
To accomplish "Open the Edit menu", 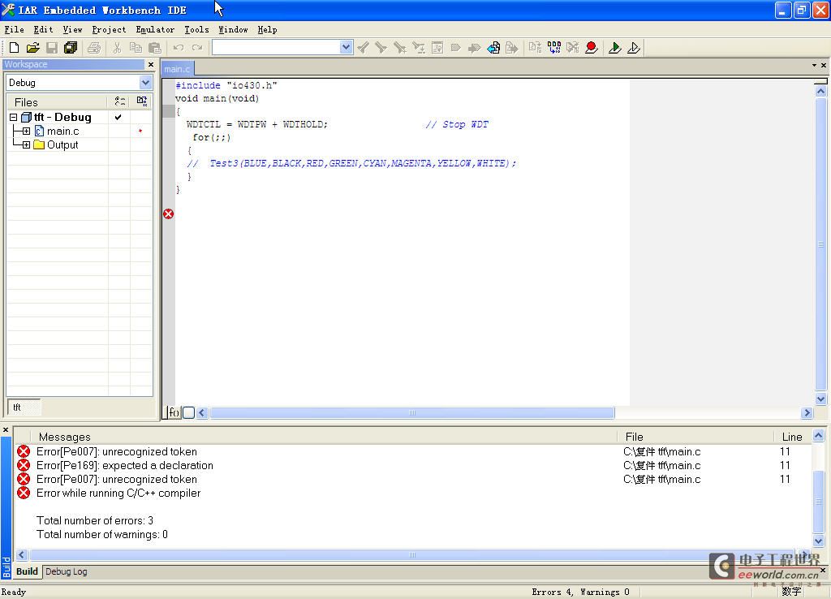I will (x=43, y=30).
